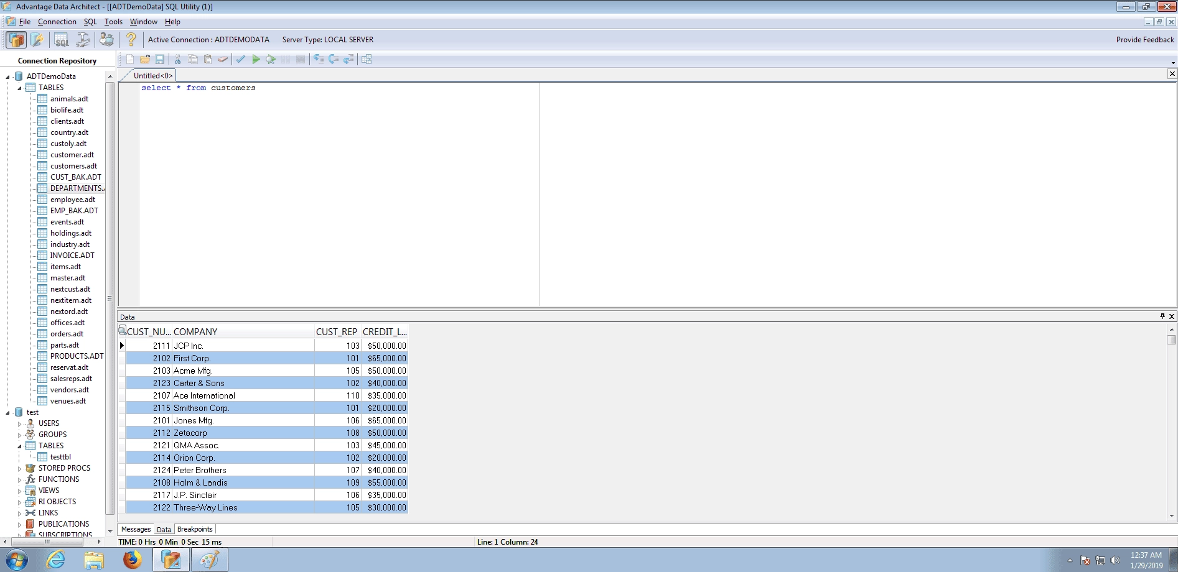
Task: Expand the STORED PROCS node
Action: [19, 469]
